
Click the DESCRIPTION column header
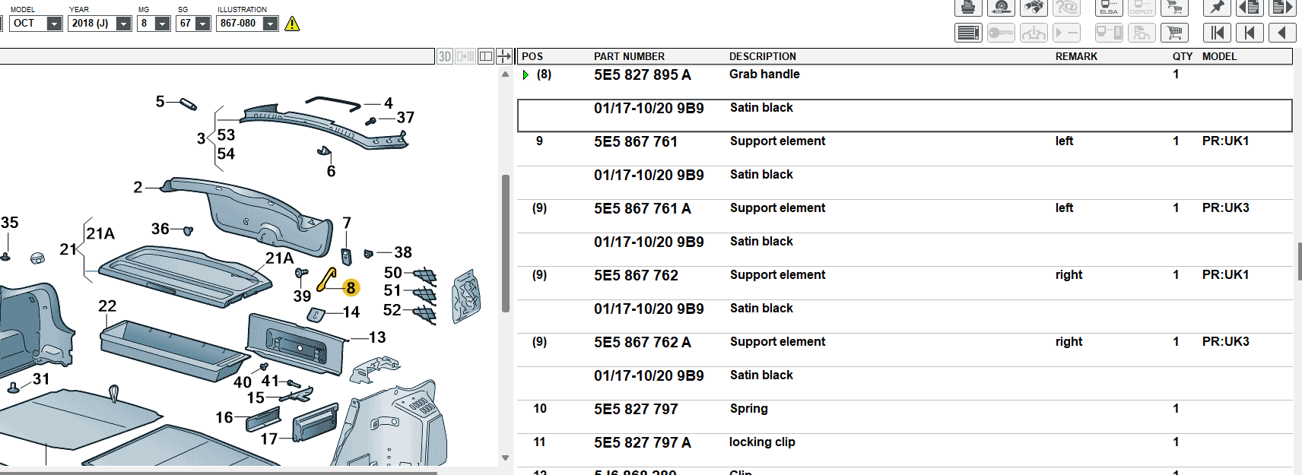762,56
